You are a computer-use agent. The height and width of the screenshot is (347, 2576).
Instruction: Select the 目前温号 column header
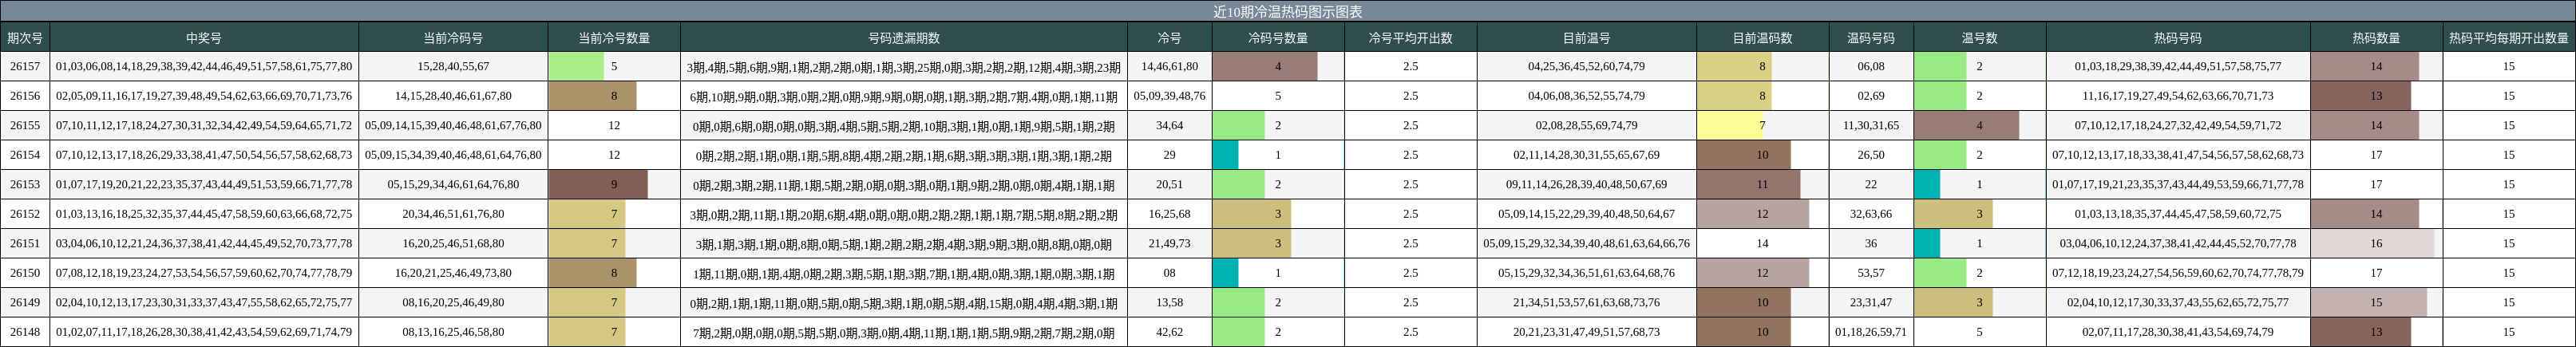click(1587, 37)
